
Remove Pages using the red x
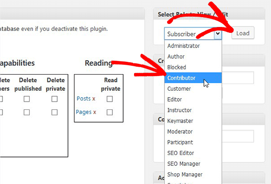click(x=95, y=112)
